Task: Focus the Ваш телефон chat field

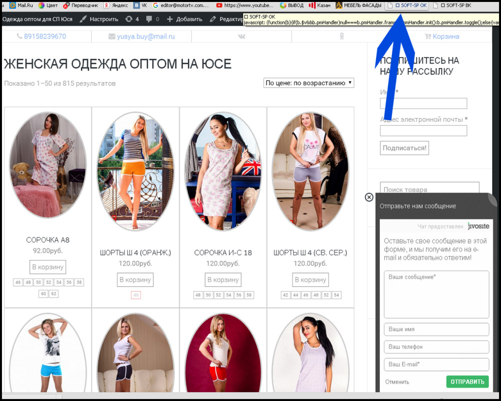Action: click(x=436, y=347)
